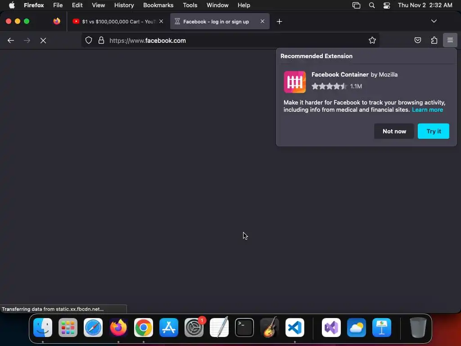461x346 pixels.
Task: Click the Recommended Extension heading
Action: pos(316,56)
